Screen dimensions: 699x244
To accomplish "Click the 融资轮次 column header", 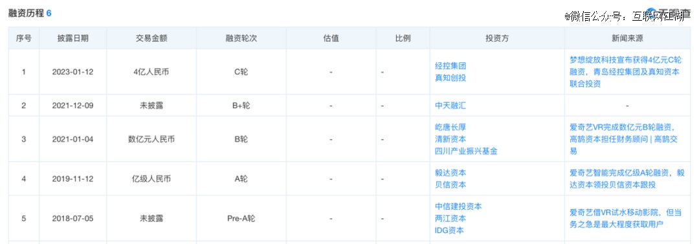I will [x=241, y=38].
